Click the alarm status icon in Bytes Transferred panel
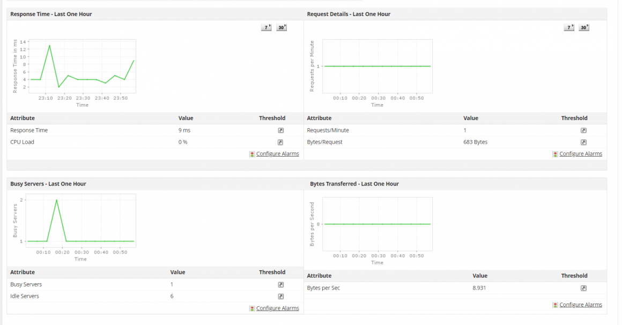 [x=555, y=305]
